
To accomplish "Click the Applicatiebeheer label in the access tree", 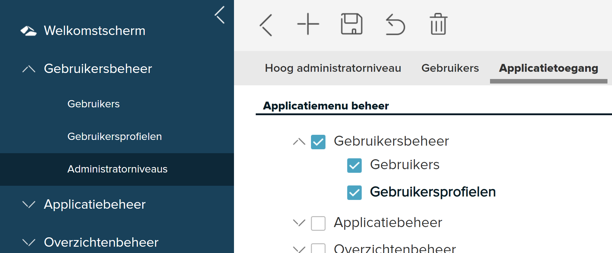I will (388, 223).
